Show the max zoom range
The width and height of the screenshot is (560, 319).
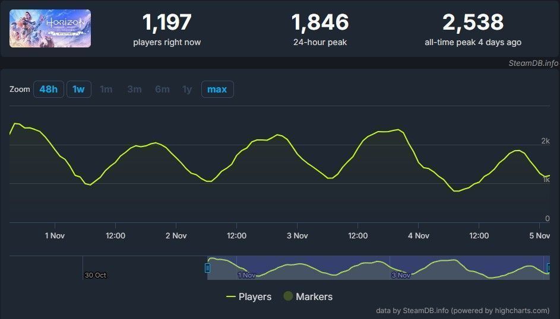coord(217,90)
